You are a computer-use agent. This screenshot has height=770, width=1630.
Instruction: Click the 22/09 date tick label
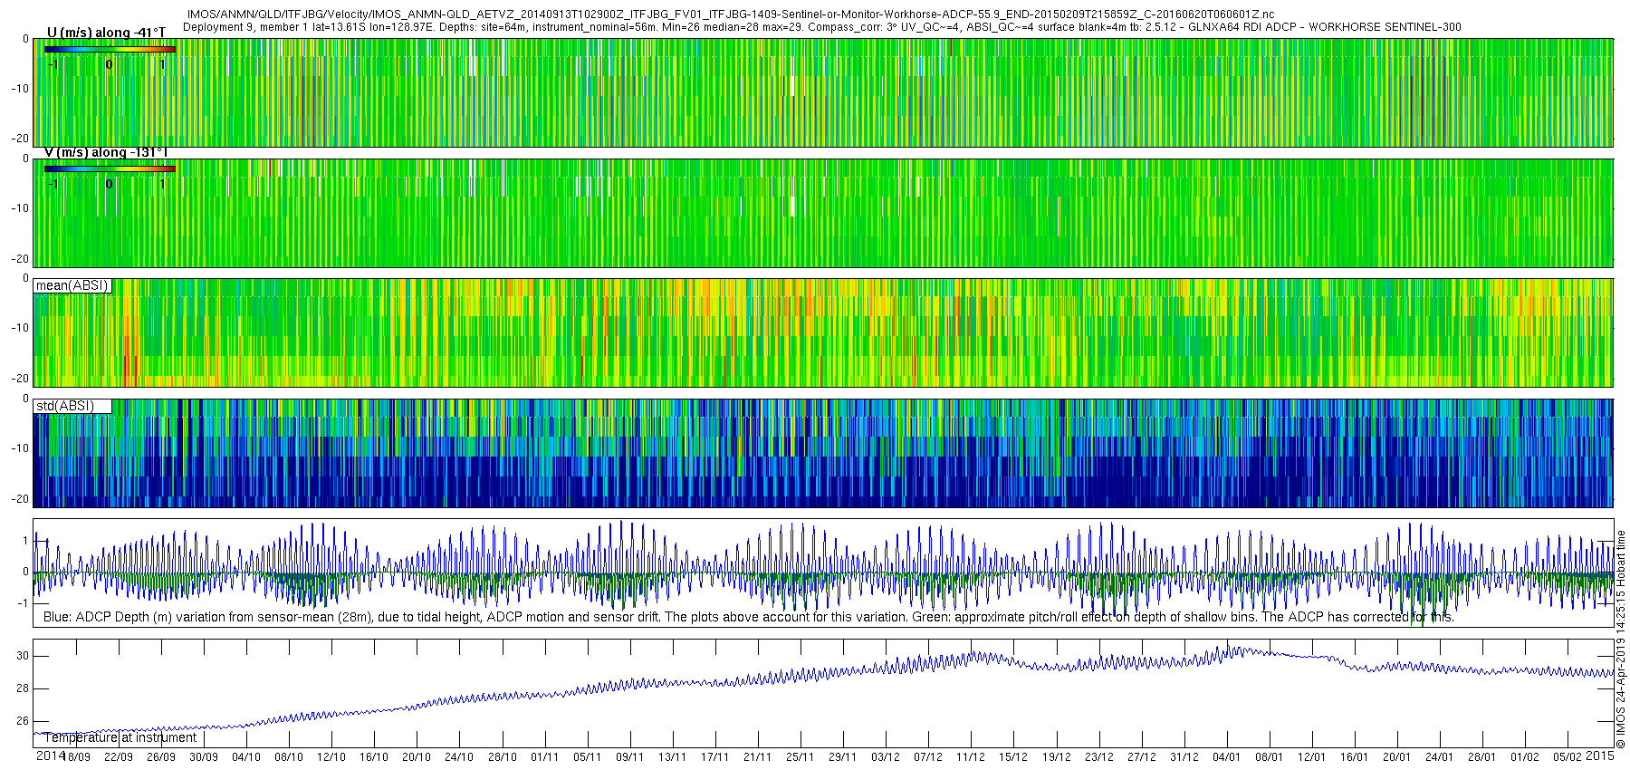[x=119, y=757]
